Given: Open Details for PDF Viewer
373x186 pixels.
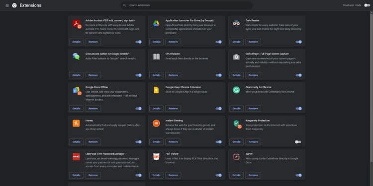Looking at the screenshot, I should tap(157, 175).
